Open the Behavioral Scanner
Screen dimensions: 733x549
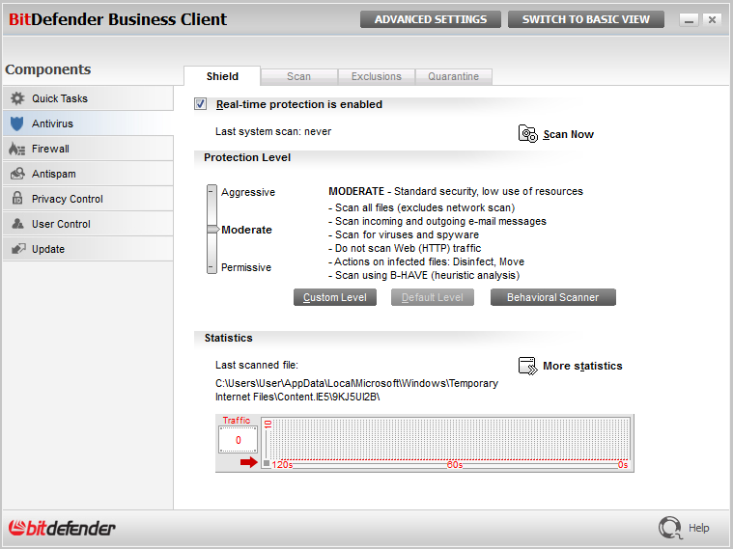(553, 297)
